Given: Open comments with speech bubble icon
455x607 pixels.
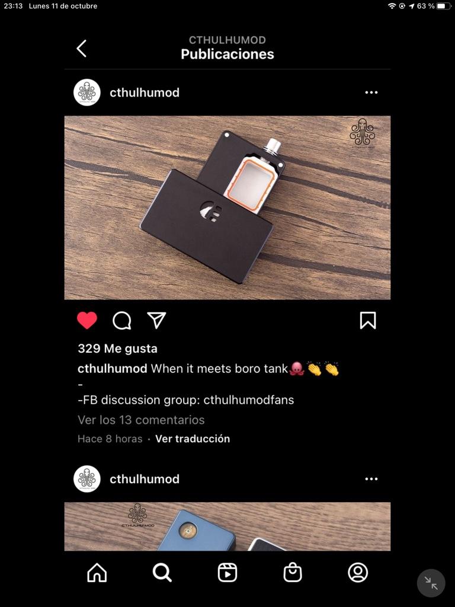Looking at the screenshot, I should [122, 321].
